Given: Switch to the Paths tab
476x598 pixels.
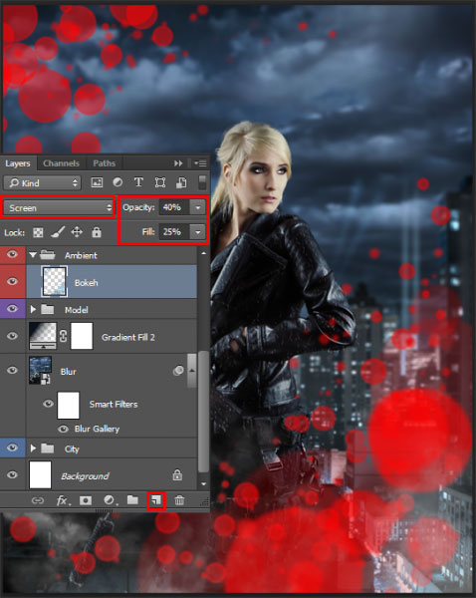Looking at the screenshot, I should pos(104,163).
